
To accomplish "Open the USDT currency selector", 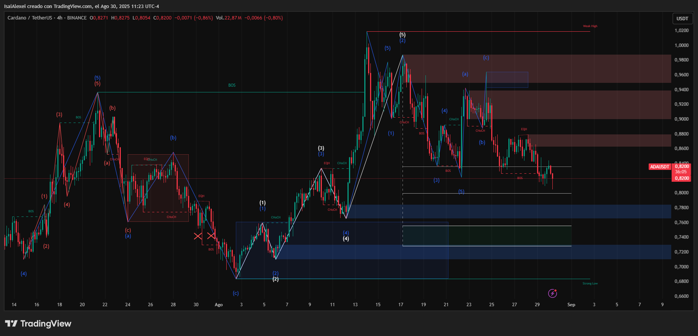I will [x=682, y=18].
